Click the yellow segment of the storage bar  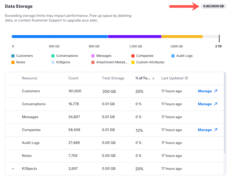[182, 37]
